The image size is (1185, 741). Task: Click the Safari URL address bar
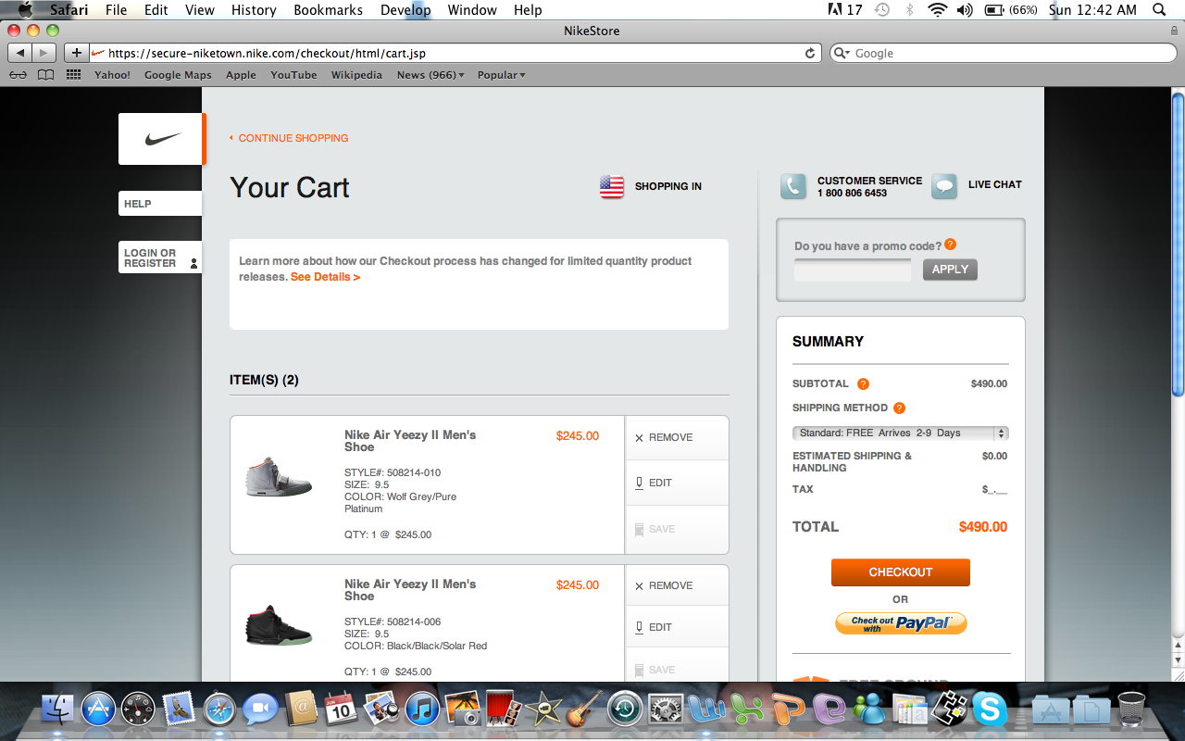(x=455, y=54)
